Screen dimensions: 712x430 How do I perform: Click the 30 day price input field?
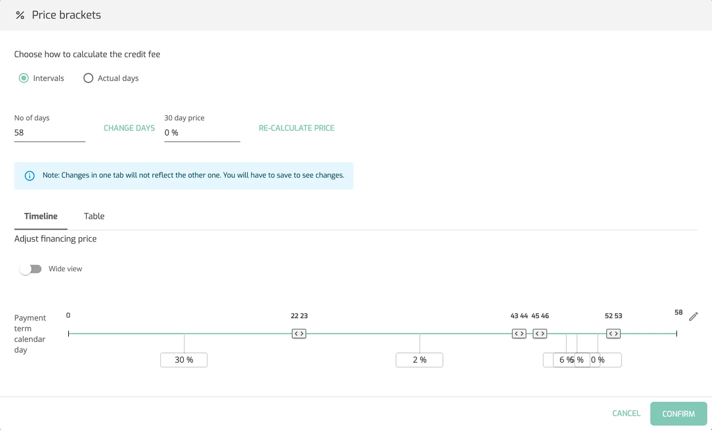(202, 132)
